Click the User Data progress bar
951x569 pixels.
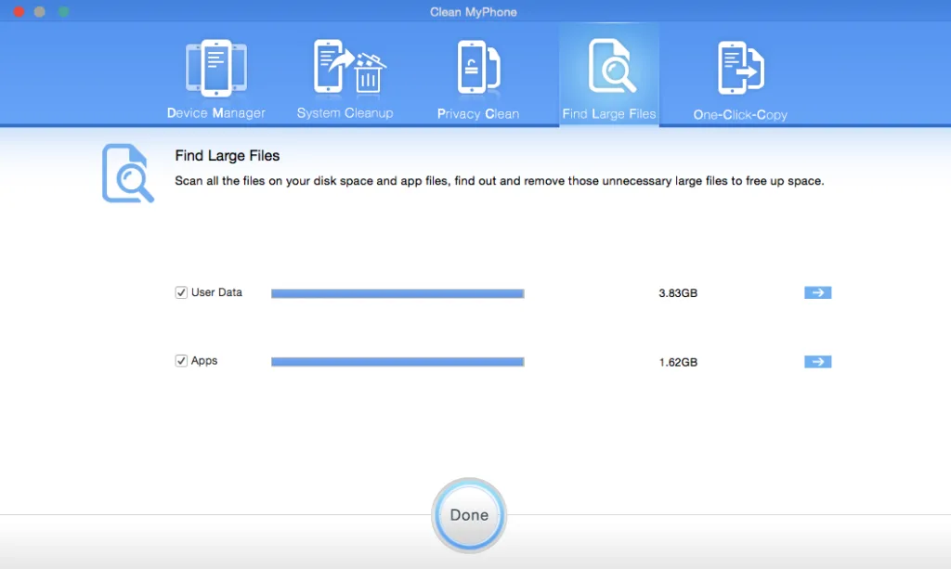(x=397, y=293)
